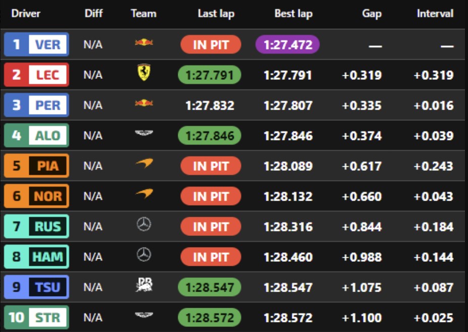
Task: Sort by the Gap column header
Action: [x=372, y=13]
